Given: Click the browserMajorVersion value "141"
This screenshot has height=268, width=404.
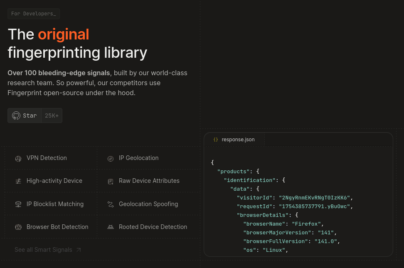Looking at the screenshot, I should pyautogui.click(x=326, y=233).
